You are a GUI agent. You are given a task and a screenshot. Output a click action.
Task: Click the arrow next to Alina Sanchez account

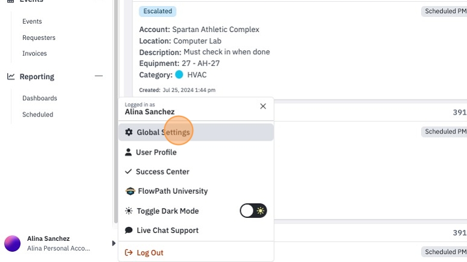113,243
